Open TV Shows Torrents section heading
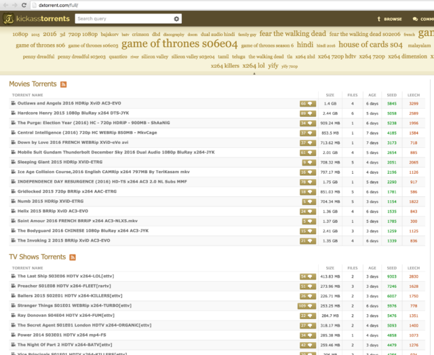434x355 pixels. tap(37, 257)
